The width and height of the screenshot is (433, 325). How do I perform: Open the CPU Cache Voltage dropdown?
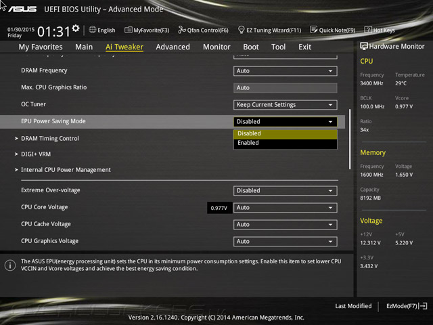coord(285,224)
